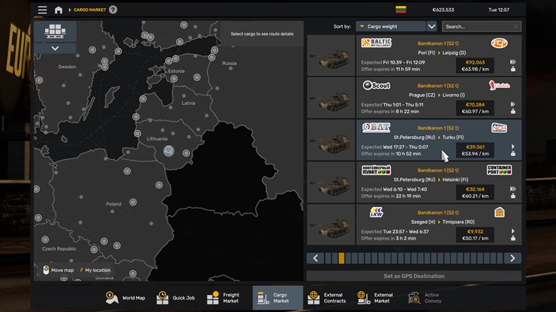Click the home icon in breadcrumb
The image size is (556, 312).
pyautogui.click(x=59, y=10)
